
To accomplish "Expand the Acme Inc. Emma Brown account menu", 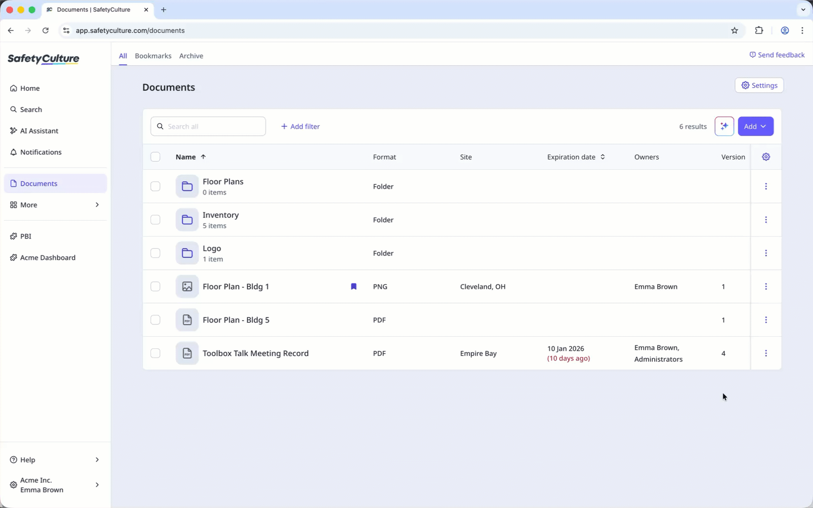I will tap(55, 485).
